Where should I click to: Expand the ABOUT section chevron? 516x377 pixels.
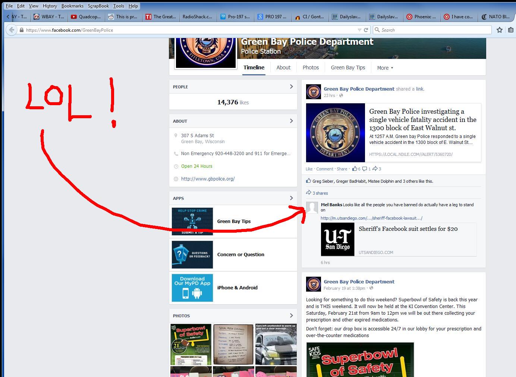point(291,121)
